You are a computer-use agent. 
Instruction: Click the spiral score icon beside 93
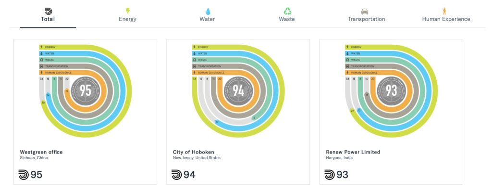(x=330, y=175)
